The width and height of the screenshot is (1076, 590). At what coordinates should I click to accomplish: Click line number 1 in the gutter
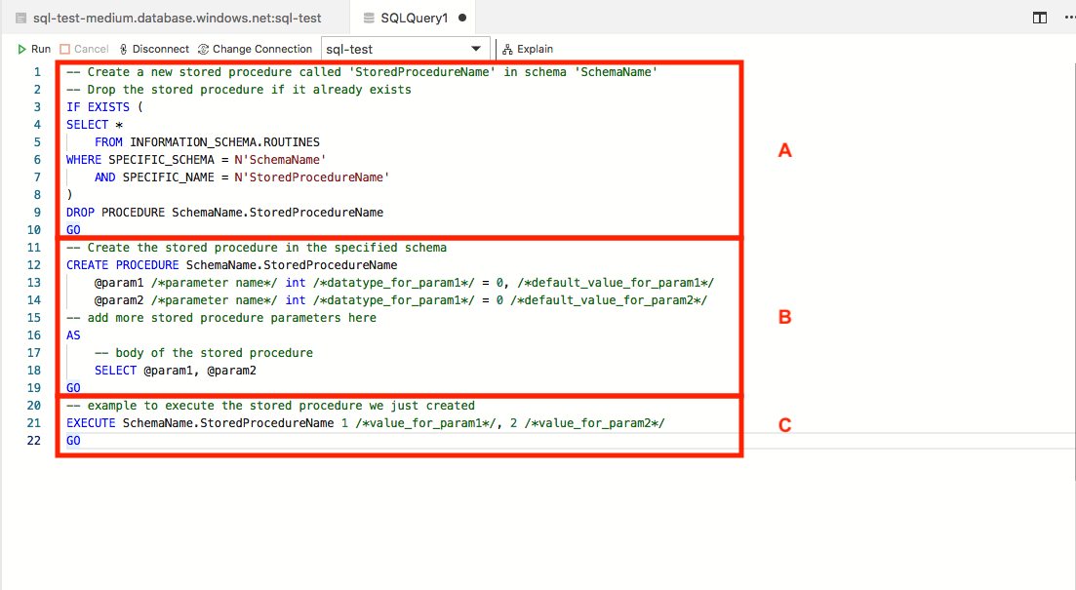[37, 72]
